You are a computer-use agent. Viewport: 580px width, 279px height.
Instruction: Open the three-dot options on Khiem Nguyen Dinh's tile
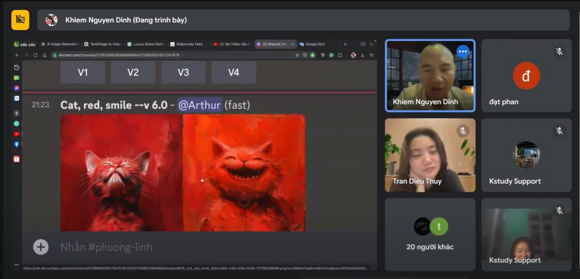(463, 51)
